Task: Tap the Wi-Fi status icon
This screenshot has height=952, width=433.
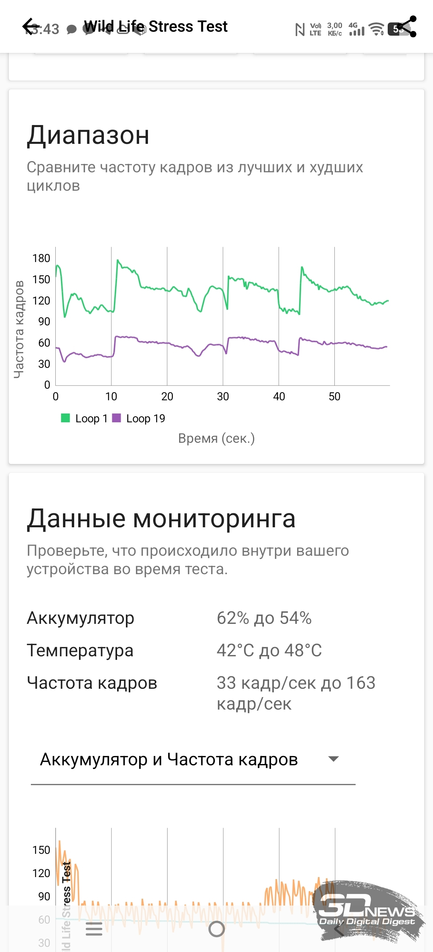Action: (x=376, y=29)
